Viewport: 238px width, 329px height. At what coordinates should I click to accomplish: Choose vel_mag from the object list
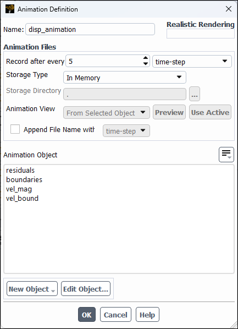pyautogui.click(x=19, y=189)
